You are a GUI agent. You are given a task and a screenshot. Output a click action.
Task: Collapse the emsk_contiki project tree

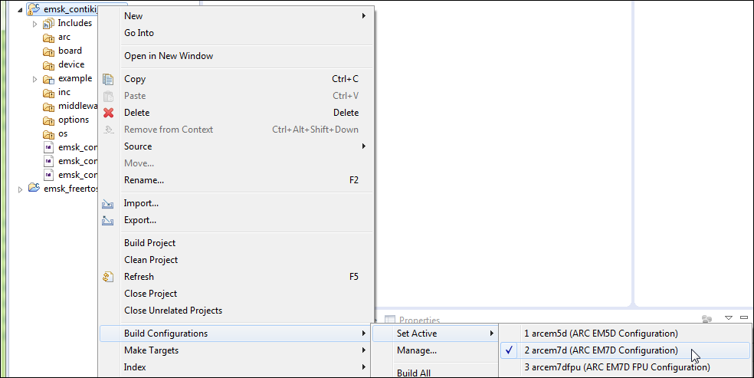point(20,10)
